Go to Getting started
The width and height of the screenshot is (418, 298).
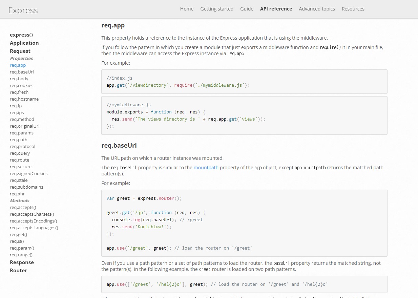217,9
